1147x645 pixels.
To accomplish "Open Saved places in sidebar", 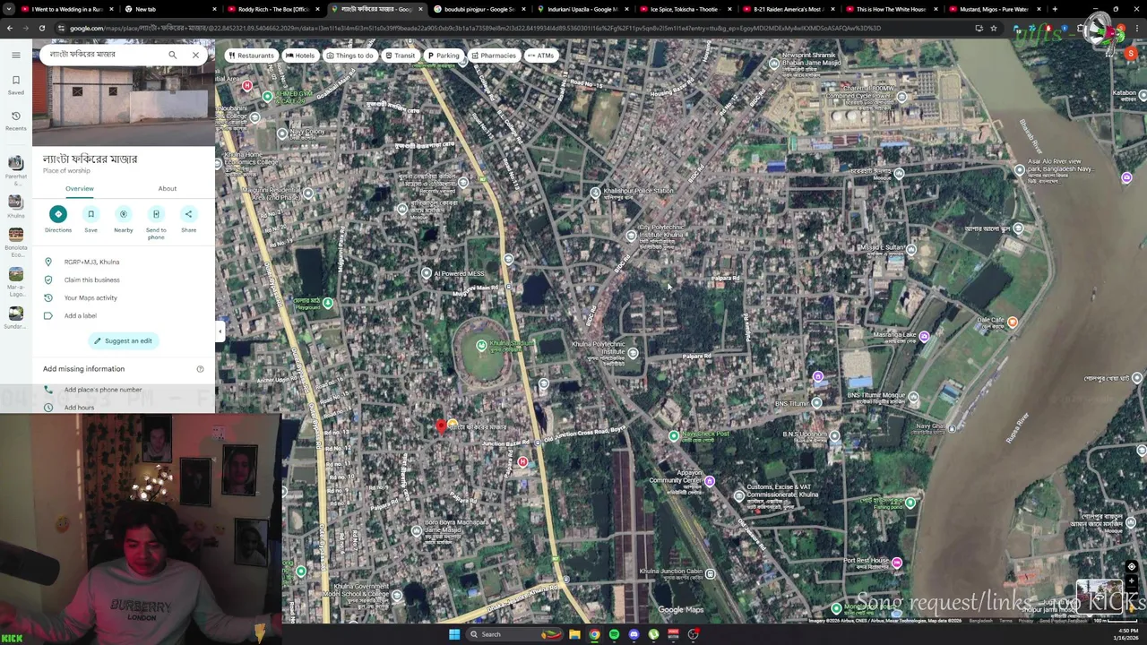I will 15,84.
